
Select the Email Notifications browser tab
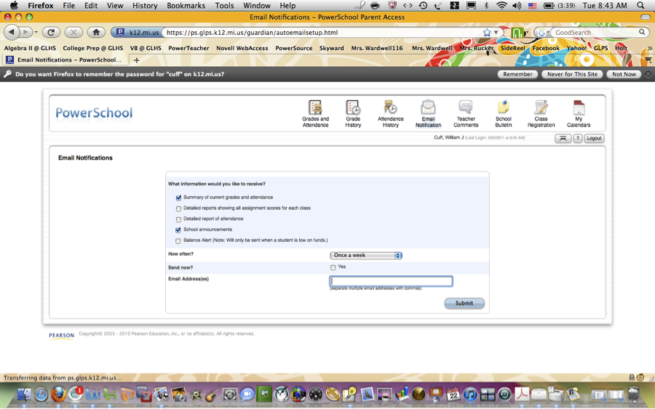point(65,60)
